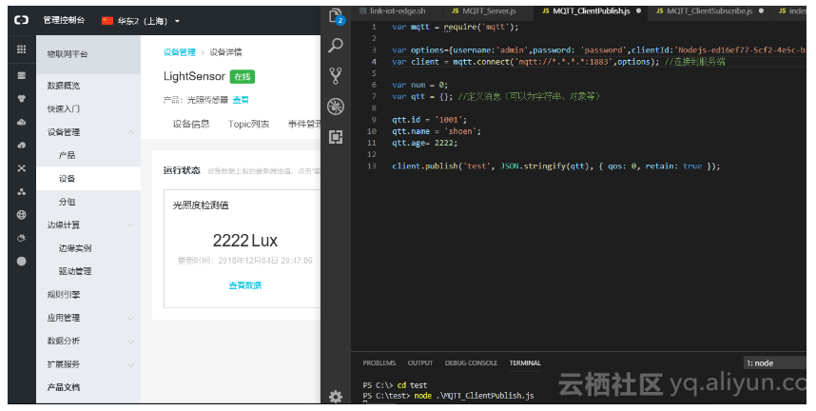The height and width of the screenshot is (411, 816).
Task: Click the Aliyun logo icon
Action: click(21, 20)
